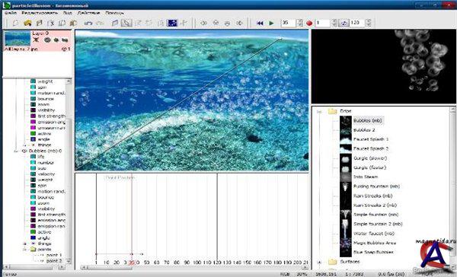Screen dimensions: 457x277
Task: Click the color box next to size
Action: point(34,168)
